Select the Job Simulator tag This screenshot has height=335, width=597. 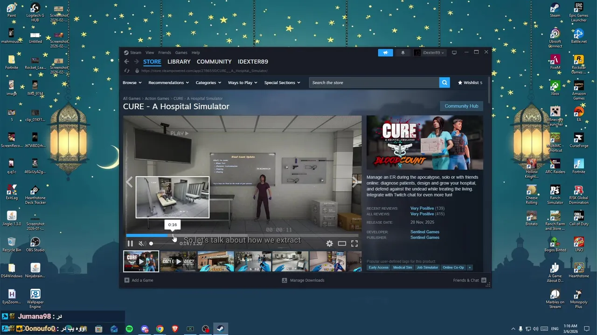(x=427, y=268)
